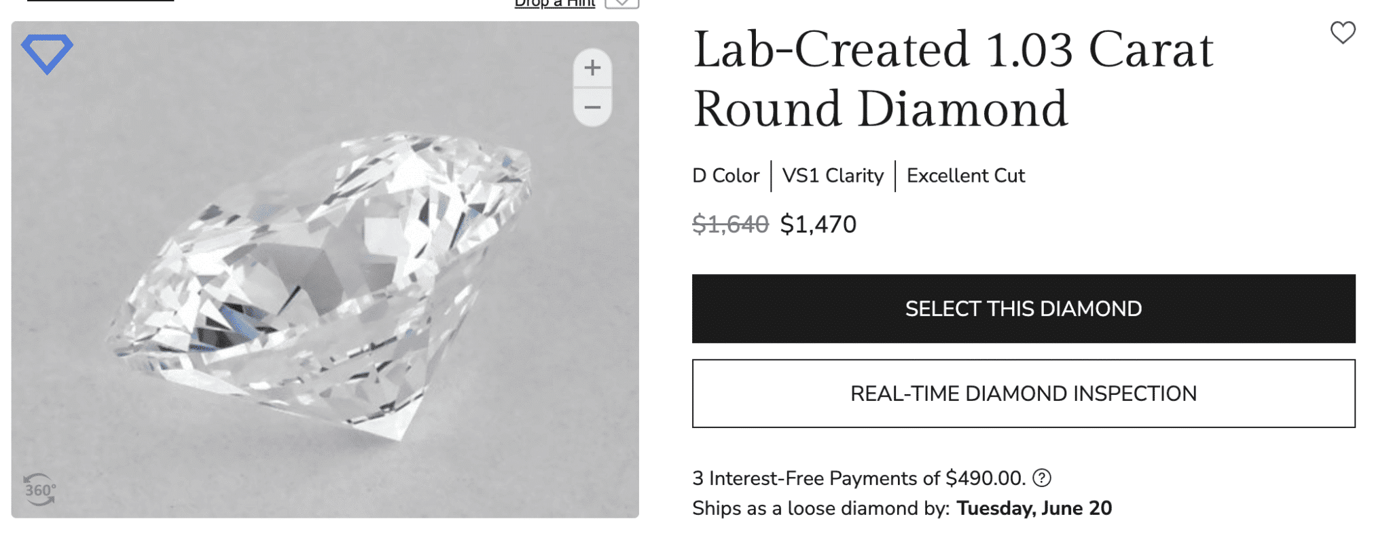
Task: Select the D Color attribute
Action: coord(725,176)
